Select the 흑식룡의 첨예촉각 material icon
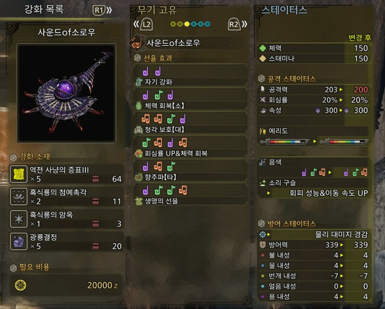The image size is (385, 309). pos(19,196)
